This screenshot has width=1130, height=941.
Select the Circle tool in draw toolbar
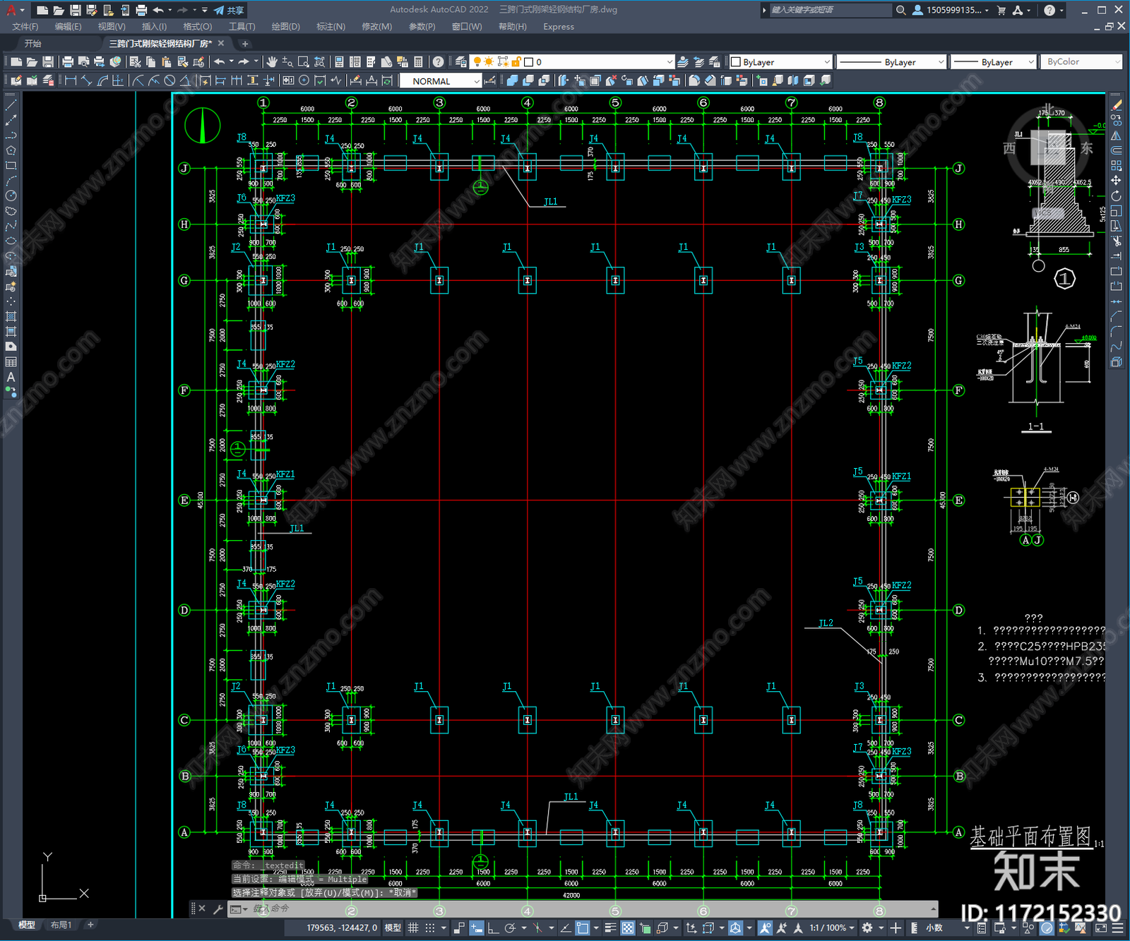coord(11,196)
